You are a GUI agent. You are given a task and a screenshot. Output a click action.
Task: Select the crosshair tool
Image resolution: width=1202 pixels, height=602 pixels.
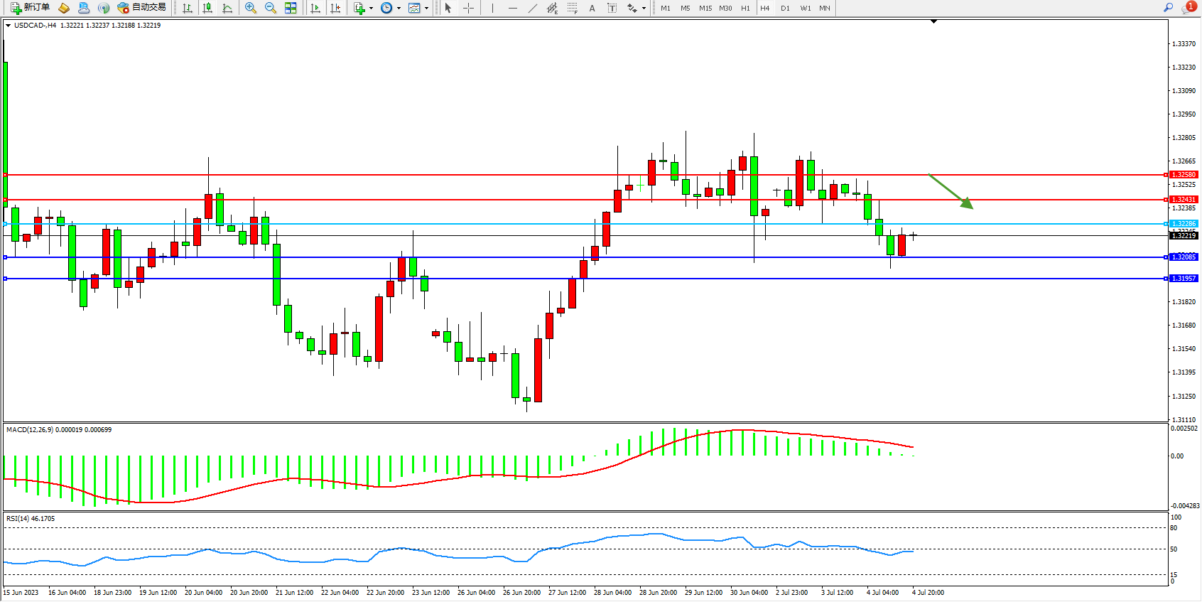[x=469, y=8]
